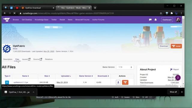Screen dimensions: 192x108
Task: Sort files by Type
Action: point(7,76)
